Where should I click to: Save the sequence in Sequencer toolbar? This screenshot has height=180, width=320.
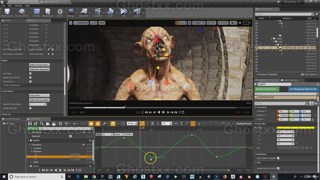[30, 124]
